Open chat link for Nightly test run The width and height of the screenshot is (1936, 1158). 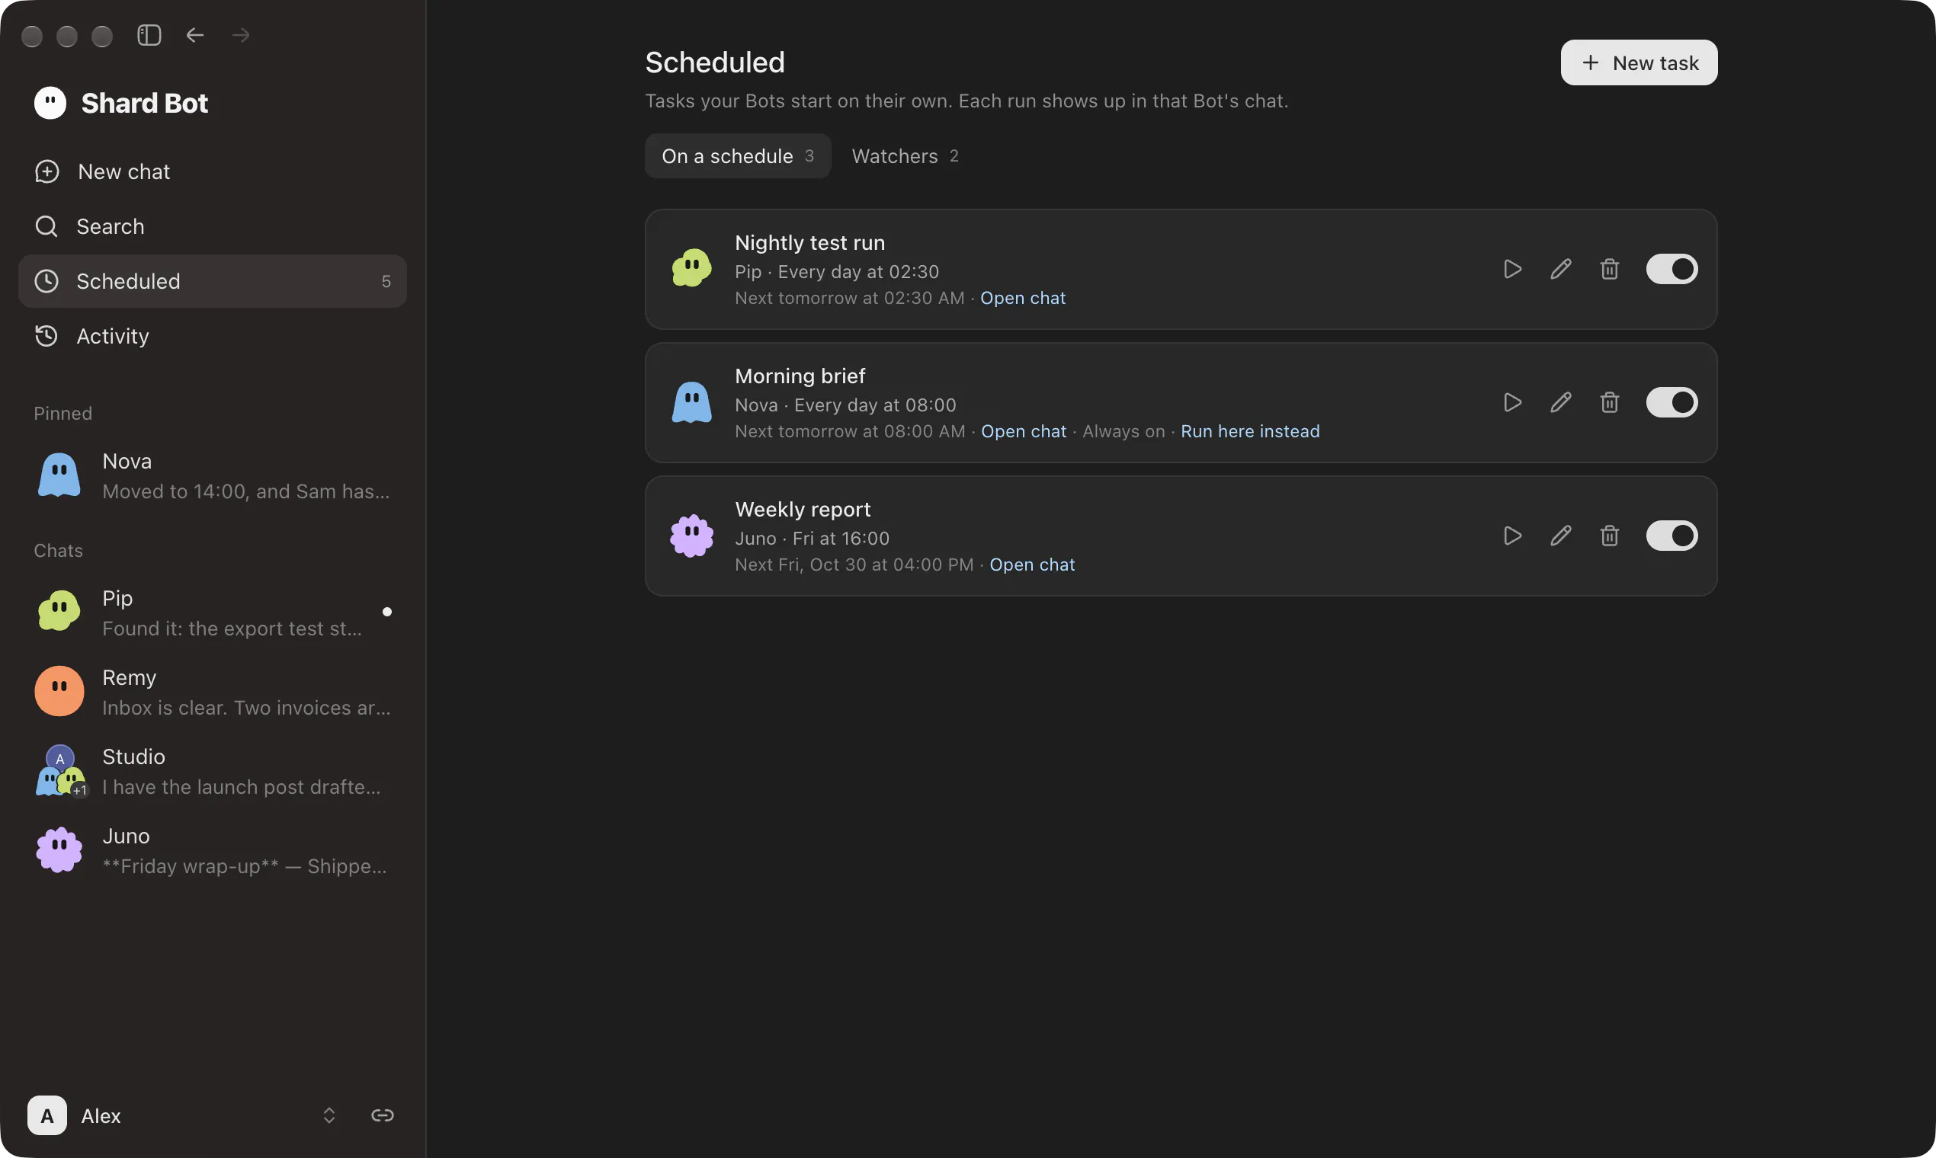pyautogui.click(x=1023, y=298)
